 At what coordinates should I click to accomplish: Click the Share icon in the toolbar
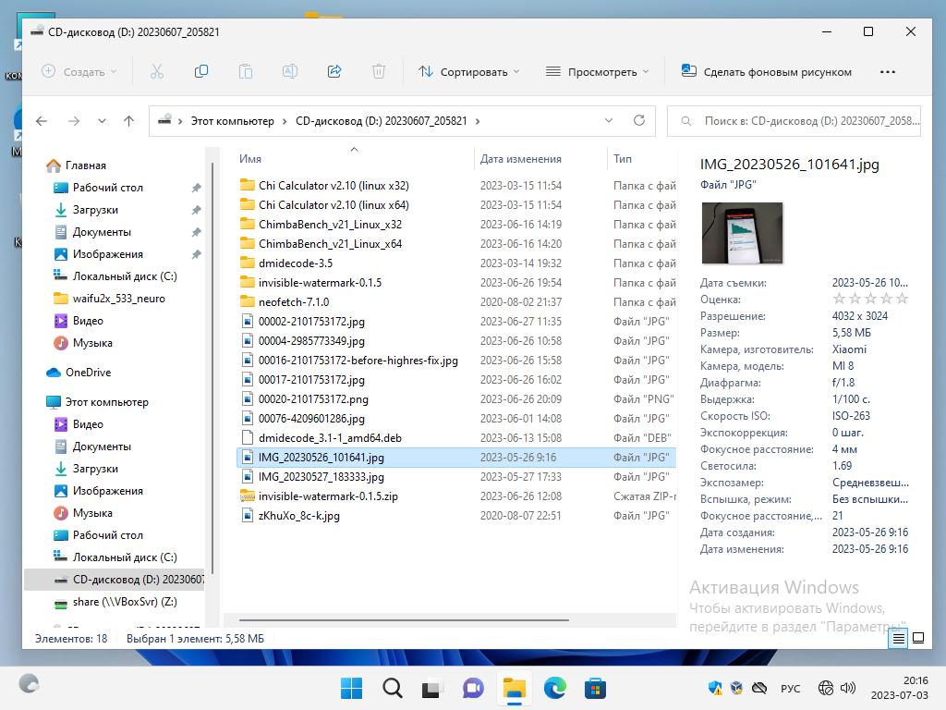point(334,71)
